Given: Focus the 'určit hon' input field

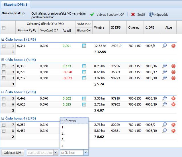Looking at the screenshot, I should click(x=72, y=153).
